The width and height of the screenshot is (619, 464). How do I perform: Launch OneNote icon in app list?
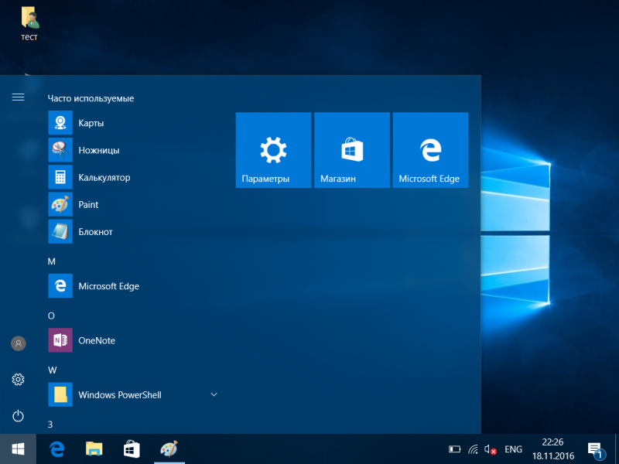click(x=60, y=340)
